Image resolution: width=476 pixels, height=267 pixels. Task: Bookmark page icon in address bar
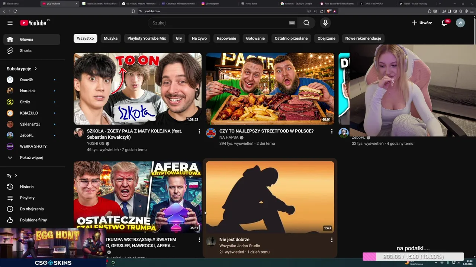click(x=133, y=11)
